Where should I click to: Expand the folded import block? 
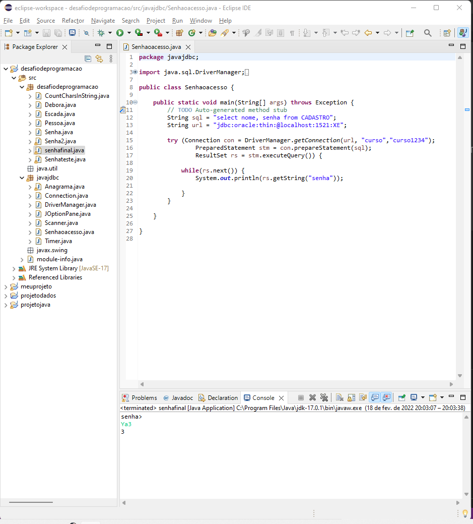tap(135, 72)
